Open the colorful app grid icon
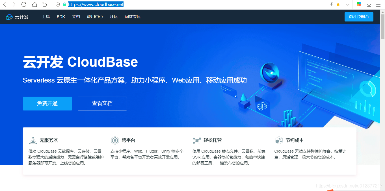Screen dimensions: 385x191 [x=359, y=4]
